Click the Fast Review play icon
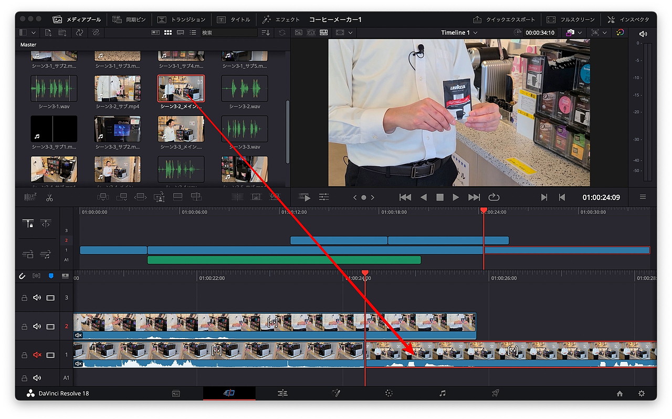Screen dimensions: 672x419 coord(304,197)
